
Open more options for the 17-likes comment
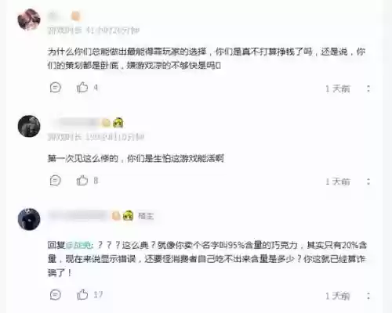tap(368, 296)
